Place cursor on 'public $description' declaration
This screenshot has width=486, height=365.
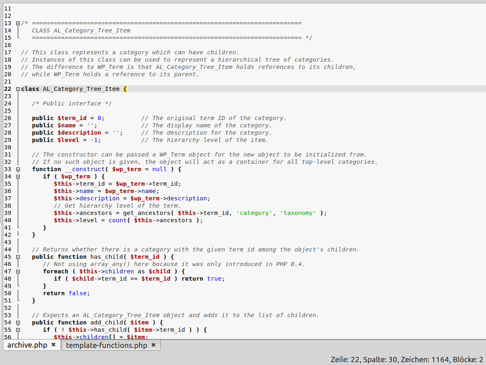tap(77, 133)
